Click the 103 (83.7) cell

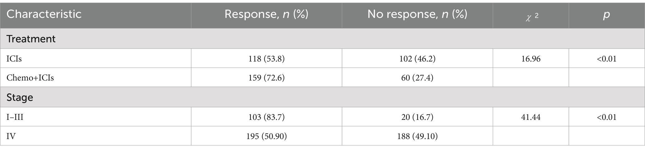[x=266, y=117]
